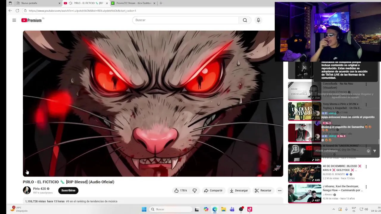This screenshot has height=214, width=381.
Task: Open File Explorer from the taskbar
Action: pos(224,209)
